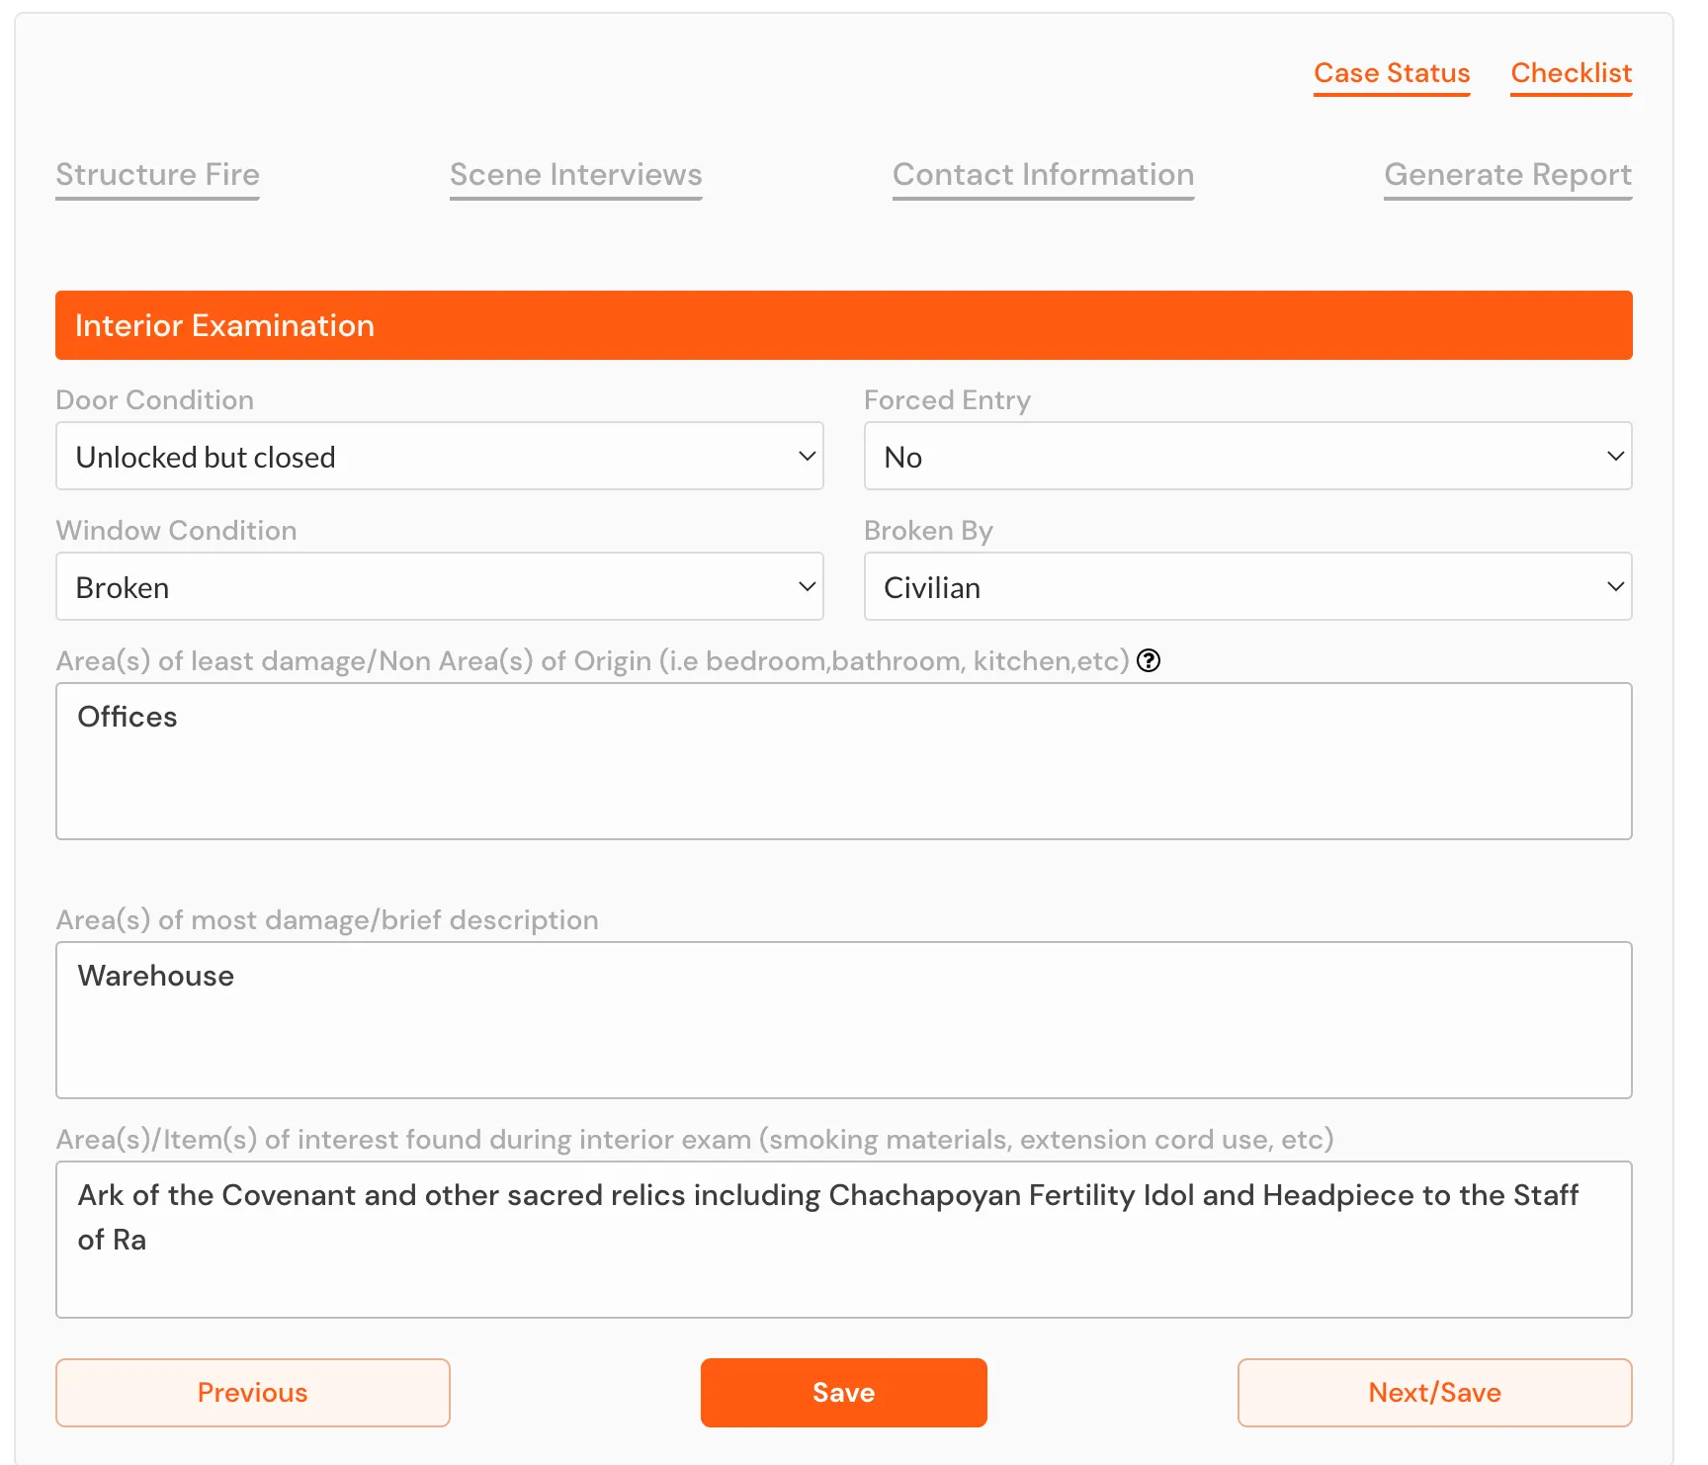Open the Checklist page
The image size is (1708, 1465).
tap(1571, 73)
